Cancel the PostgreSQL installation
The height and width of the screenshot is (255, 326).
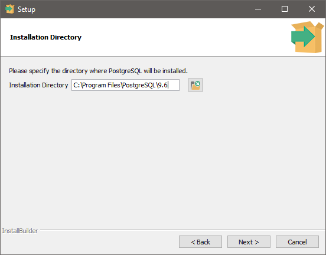297,241
